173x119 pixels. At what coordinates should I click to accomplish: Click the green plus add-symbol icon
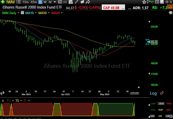point(3,2)
